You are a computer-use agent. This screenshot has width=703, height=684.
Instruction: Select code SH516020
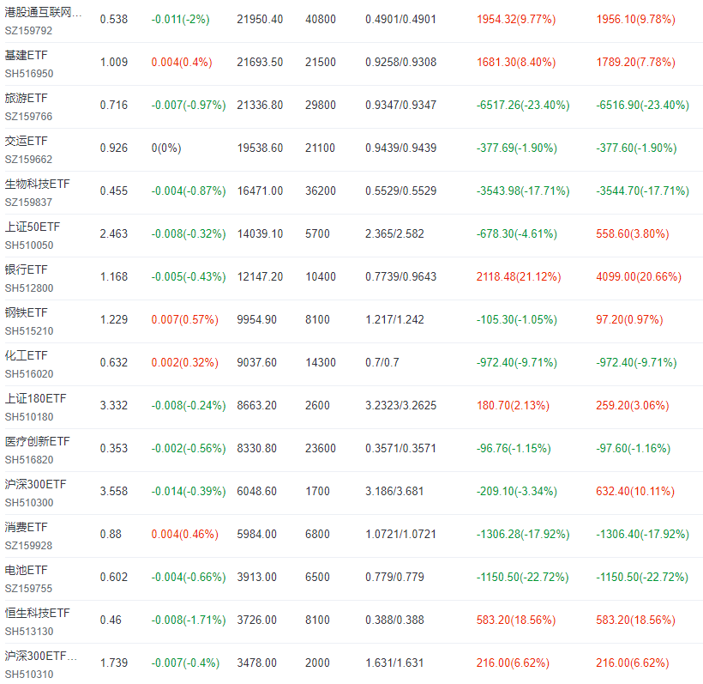coord(29,374)
